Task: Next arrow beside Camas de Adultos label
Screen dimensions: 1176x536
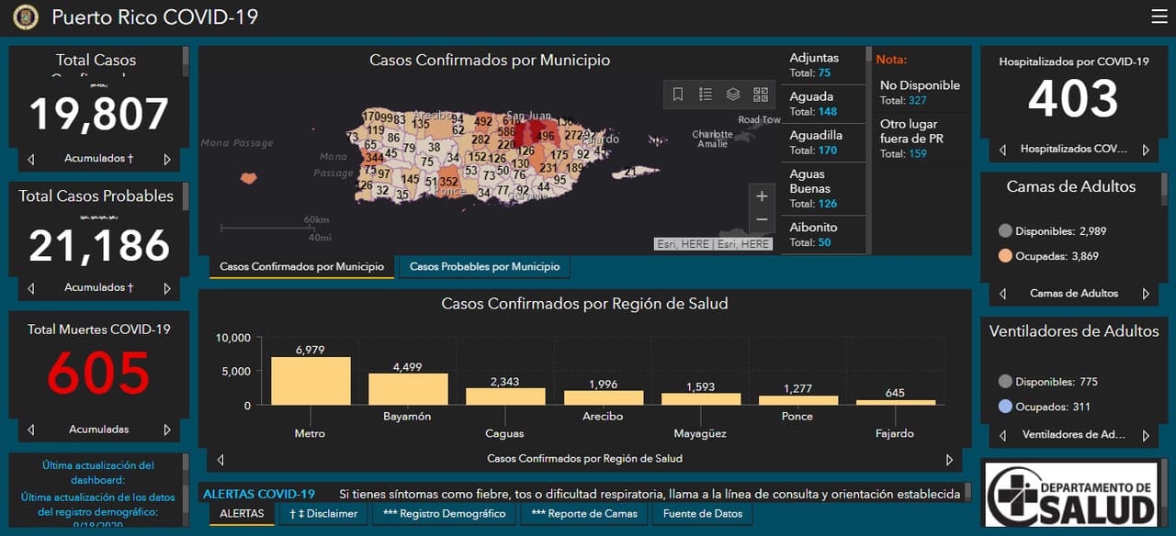Action: (x=1146, y=294)
